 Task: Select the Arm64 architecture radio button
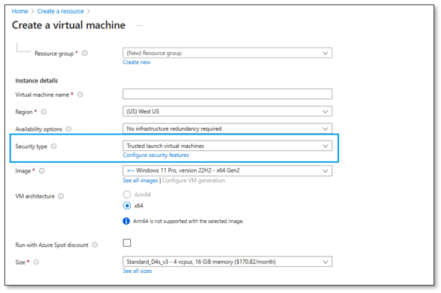tap(127, 194)
